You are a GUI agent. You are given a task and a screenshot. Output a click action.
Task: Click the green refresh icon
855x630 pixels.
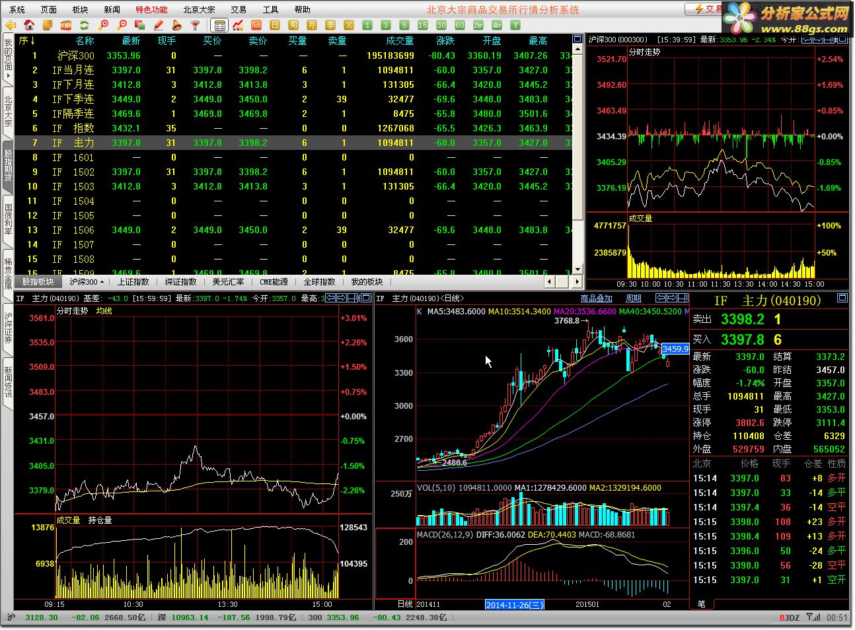pyautogui.click(x=85, y=25)
